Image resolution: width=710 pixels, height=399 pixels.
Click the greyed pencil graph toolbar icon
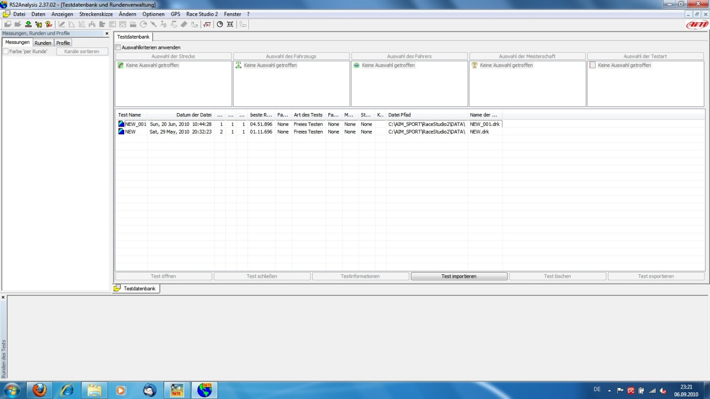[62, 24]
